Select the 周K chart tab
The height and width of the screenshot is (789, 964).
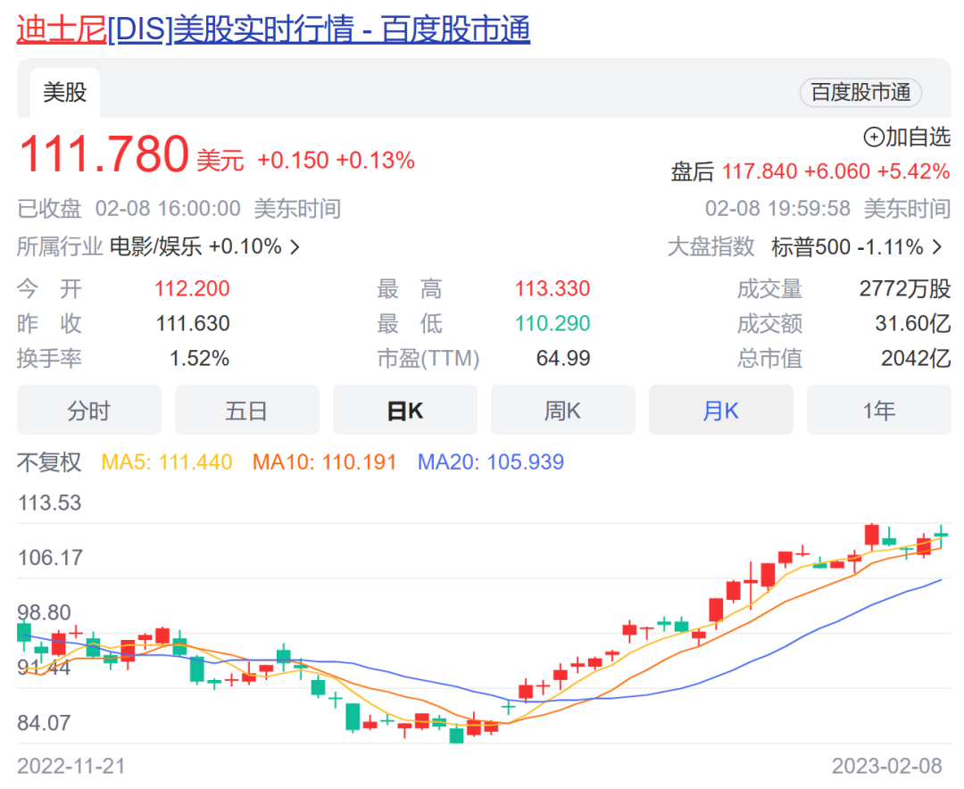(562, 411)
